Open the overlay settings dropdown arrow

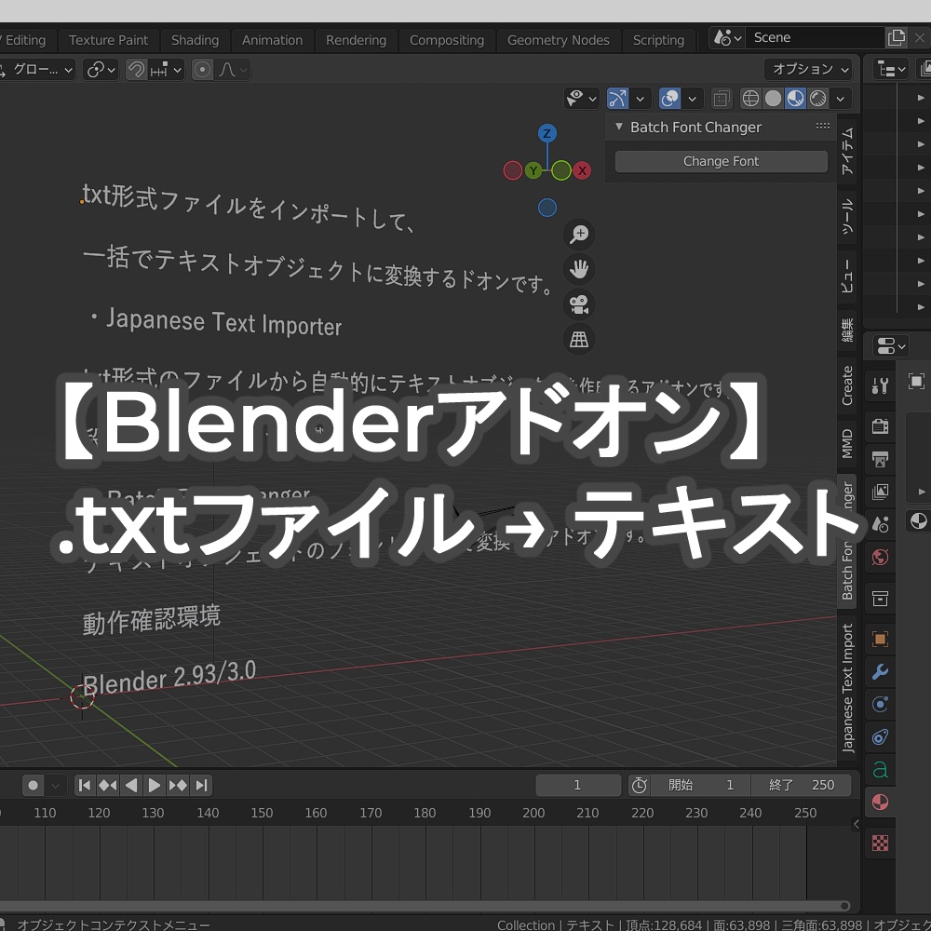[x=693, y=99]
